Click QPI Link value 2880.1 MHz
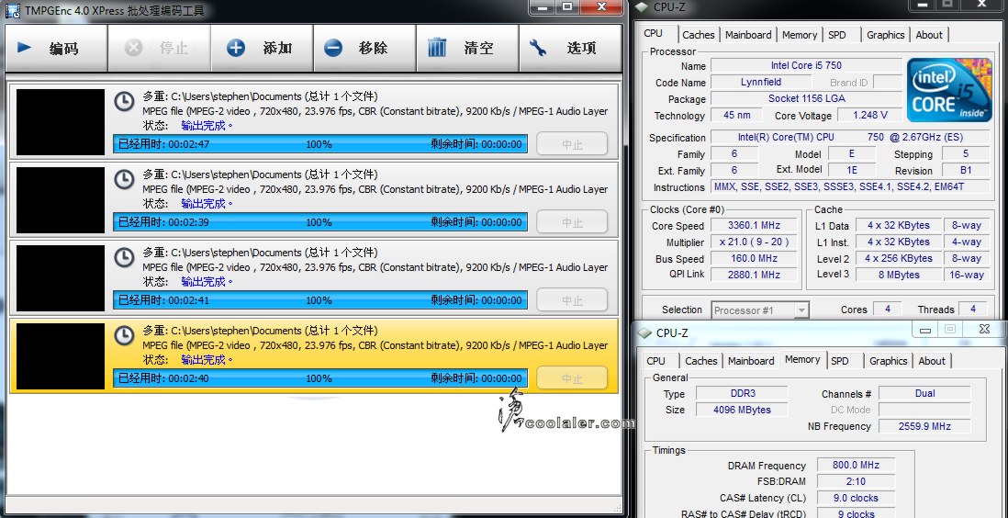 click(x=754, y=275)
